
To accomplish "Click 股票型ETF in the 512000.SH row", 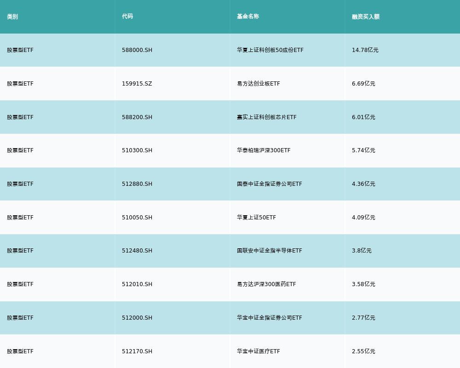I will tap(20, 318).
